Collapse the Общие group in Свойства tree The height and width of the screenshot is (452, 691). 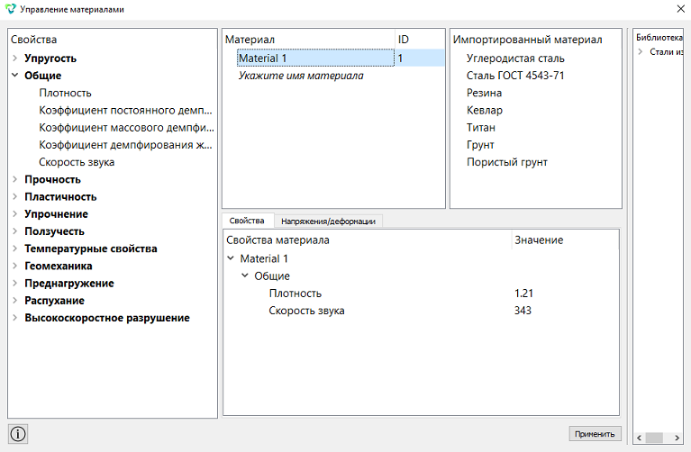(x=15, y=76)
